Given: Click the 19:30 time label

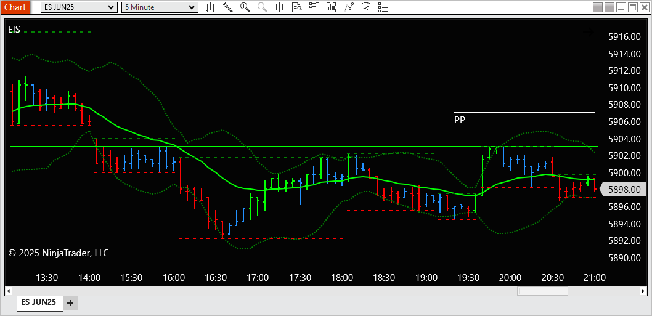Looking at the screenshot, I should point(468,277).
